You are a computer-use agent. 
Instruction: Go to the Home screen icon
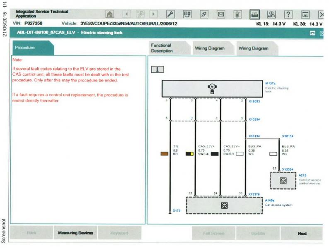[x=110, y=14]
